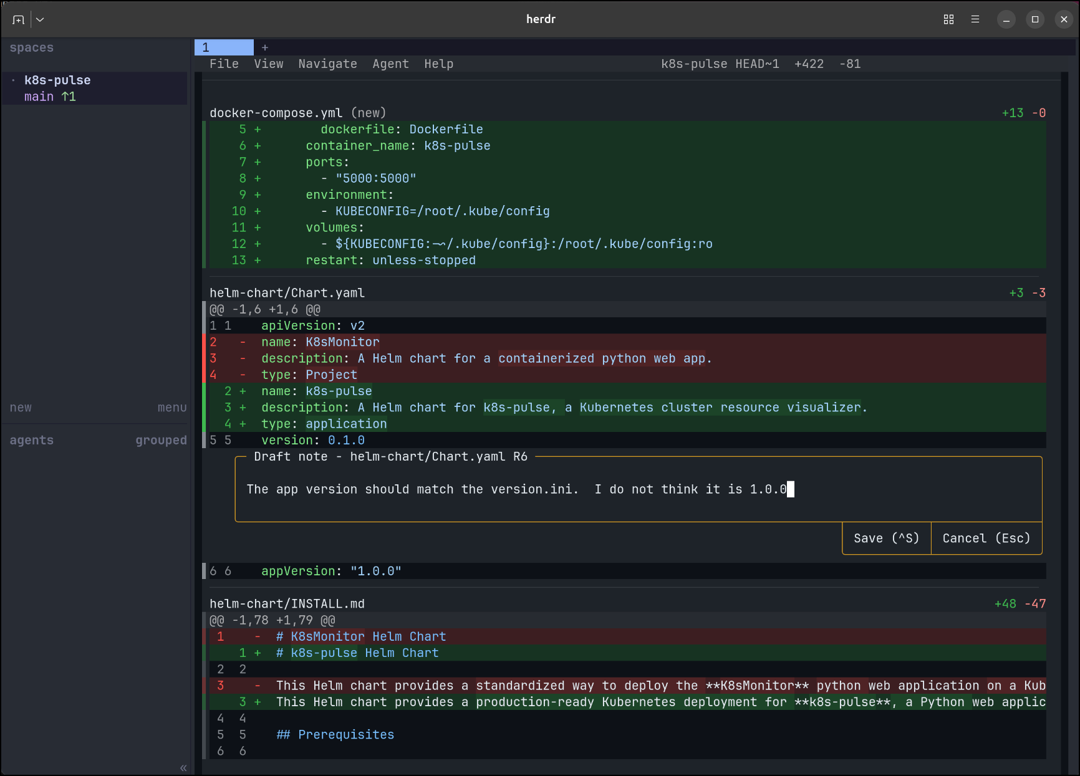Click the +48 -47 stats for INSTALL.md

[1020, 604]
